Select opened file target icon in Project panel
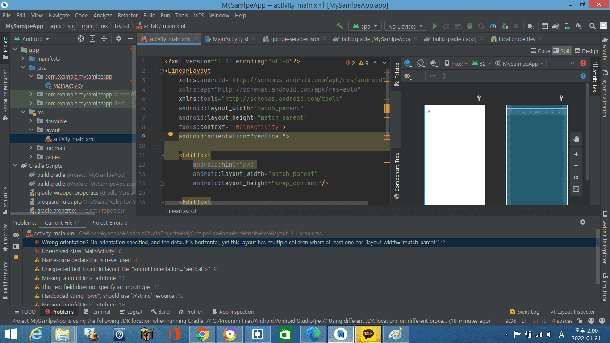This screenshot has width=610, height=343. click(81, 39)
